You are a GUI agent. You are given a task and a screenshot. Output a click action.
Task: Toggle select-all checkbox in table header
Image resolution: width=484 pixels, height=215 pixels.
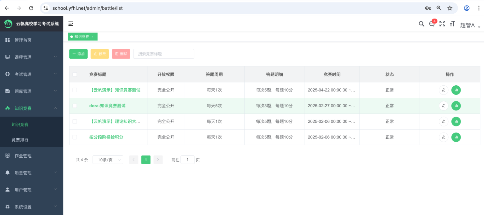click(75, 74)
